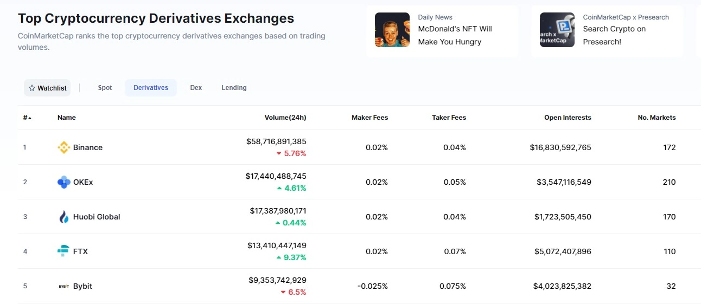The image size is (701, 304).
Task: Click OKEx open interest $3,547,116,549
Action: point(564,182)
